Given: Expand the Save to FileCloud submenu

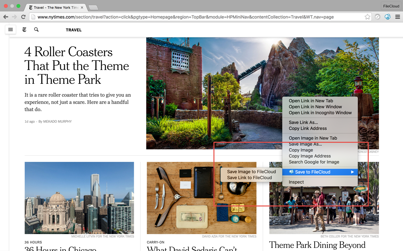Looking at the screenshot, I should pos(320,172).
